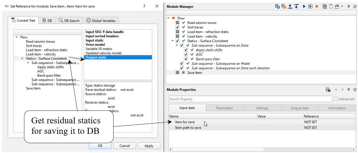
Task: Click the copy modules icon in the toolbar
Action: [x=325, y=6]
